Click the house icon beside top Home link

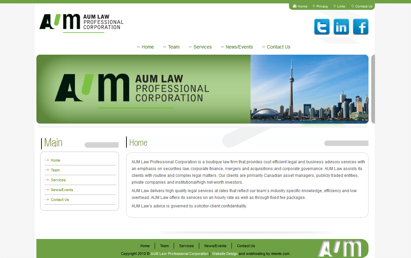click(x=295, y=6)
